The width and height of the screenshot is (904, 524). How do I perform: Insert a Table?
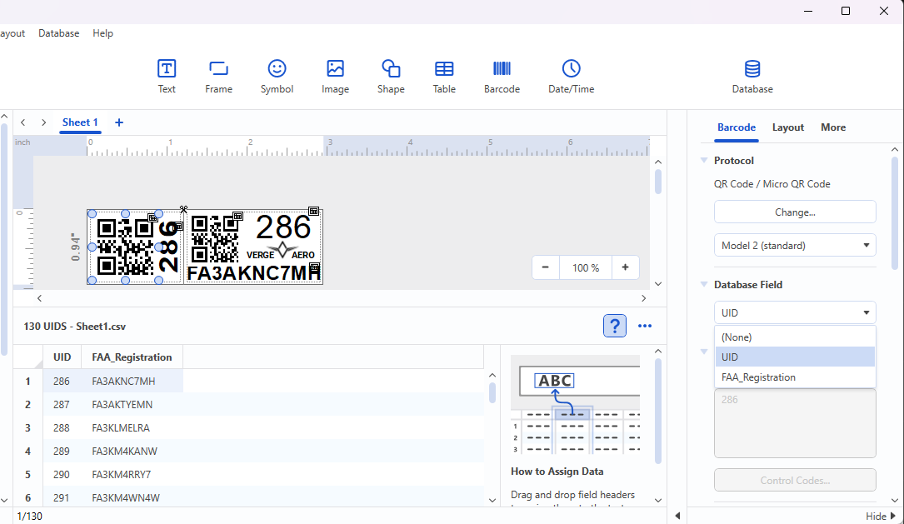pyautogui.click(x=443, y=76)
